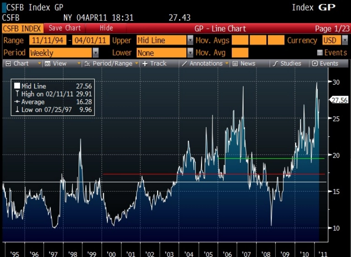
Task: Click the Save Chart button
Action: (x=65, y=28)
